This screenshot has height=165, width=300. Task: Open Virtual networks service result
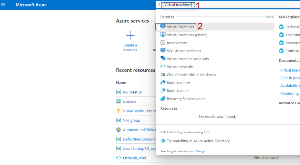point(180,67)
